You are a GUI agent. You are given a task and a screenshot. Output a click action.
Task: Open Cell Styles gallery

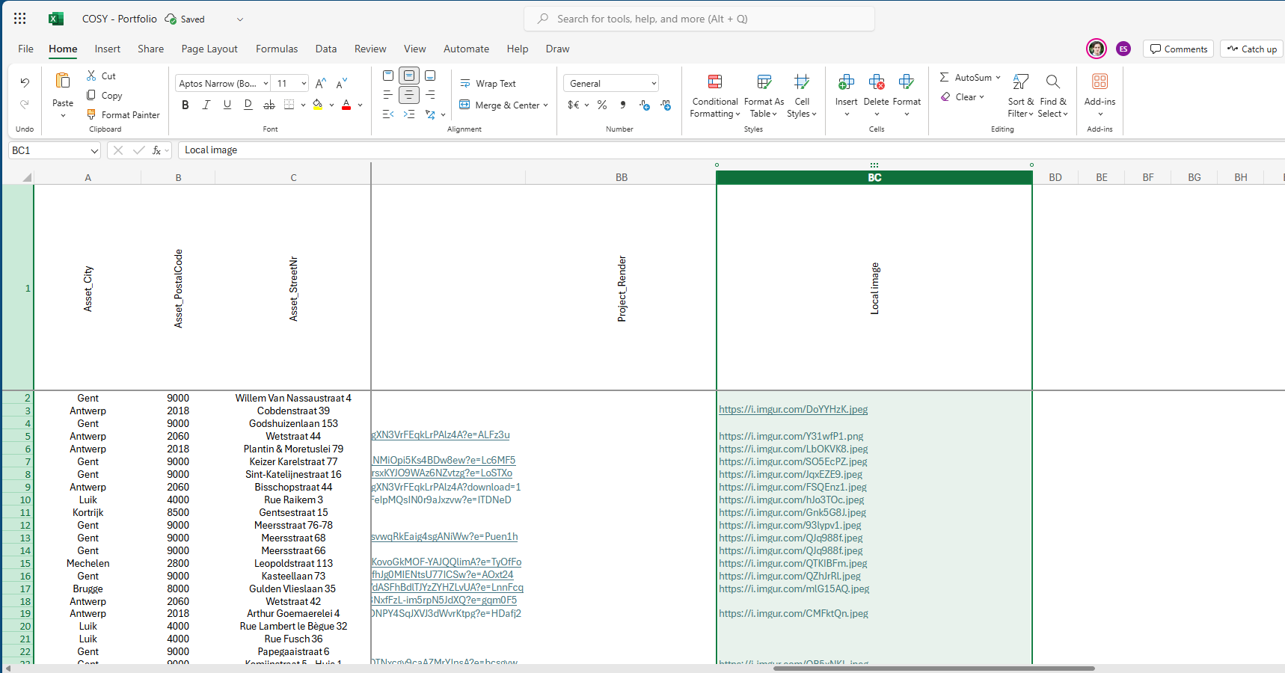tap(802, 96)
